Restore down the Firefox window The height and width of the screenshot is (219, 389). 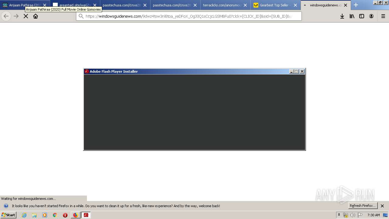(380, 2)
